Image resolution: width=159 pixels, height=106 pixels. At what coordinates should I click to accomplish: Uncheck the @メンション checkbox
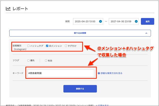pos(47,46)
